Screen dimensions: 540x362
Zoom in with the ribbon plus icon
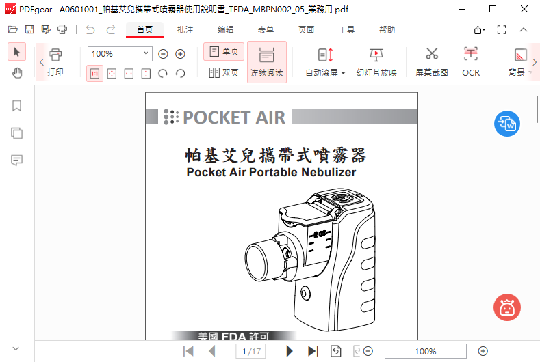click(x=180, y=54)
